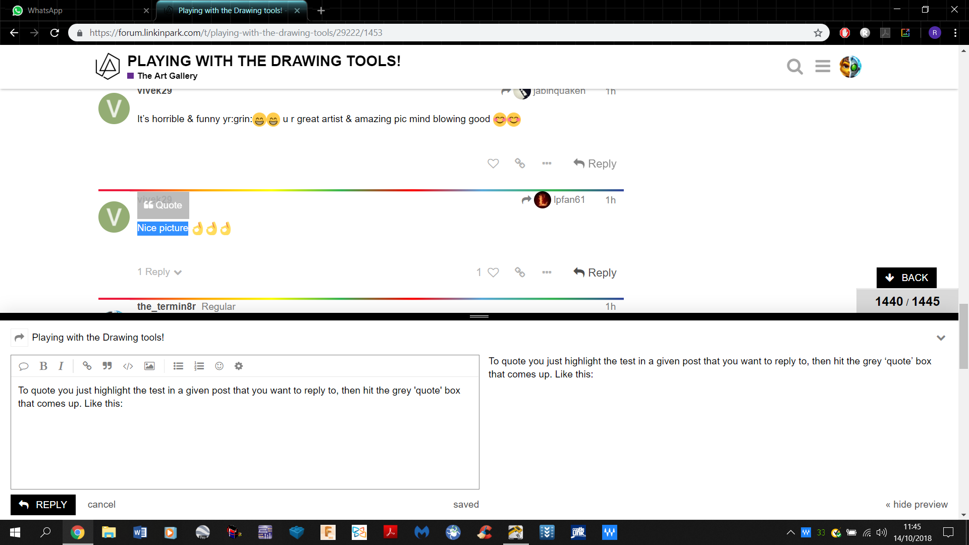Image resolution: width=969 pixels, height=545 pixels.
Task: Open your user avatar menu in header
Action: pyautogui.click(x=850, y=67)
